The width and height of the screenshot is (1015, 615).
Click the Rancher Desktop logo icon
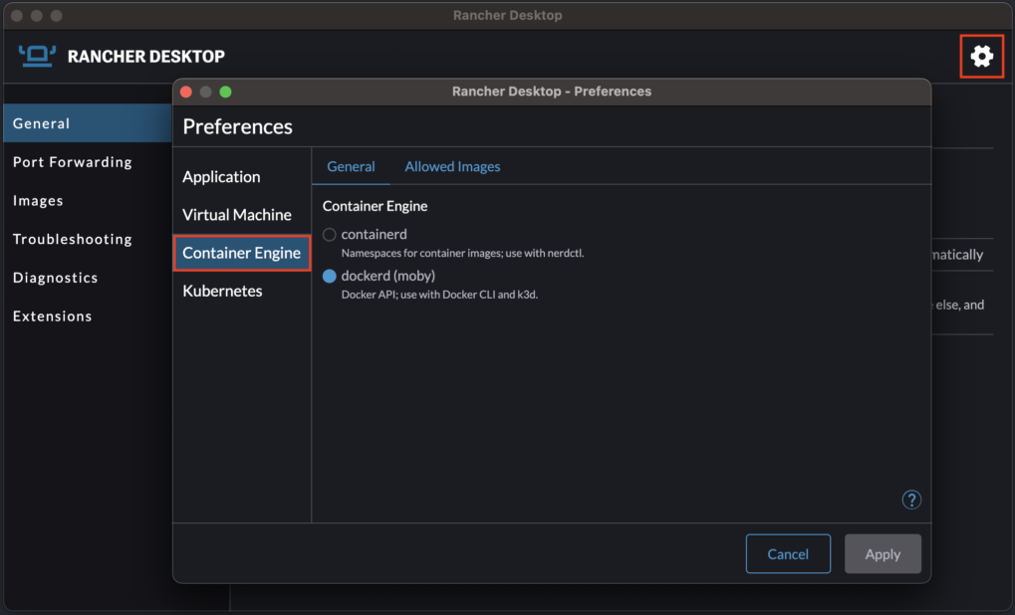(x=37, y=56)
